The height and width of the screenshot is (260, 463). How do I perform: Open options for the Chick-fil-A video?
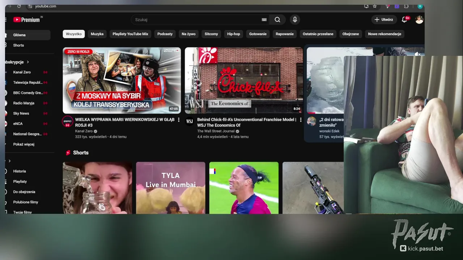(301, 120)
